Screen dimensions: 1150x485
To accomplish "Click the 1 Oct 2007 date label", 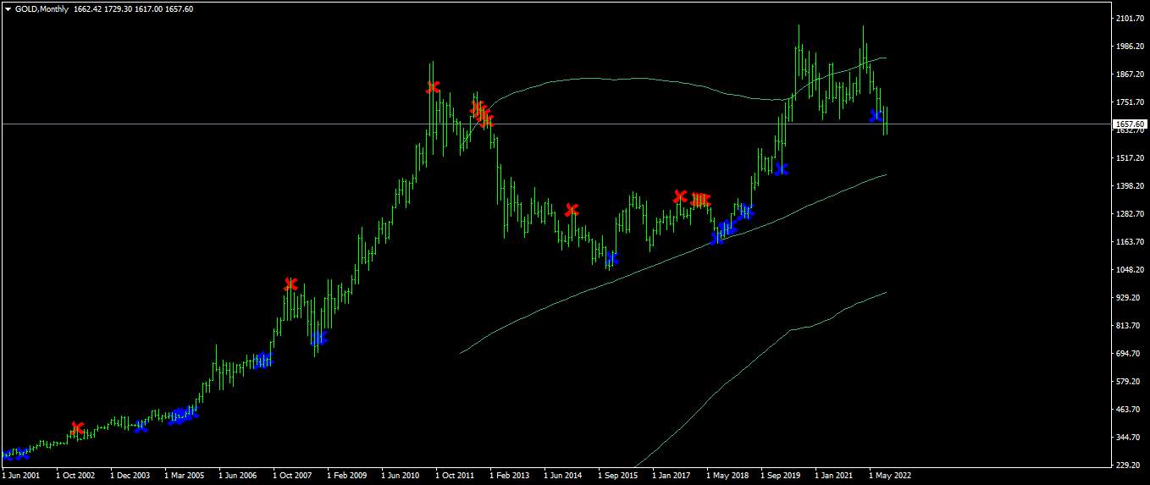I will tap(291, 476).
